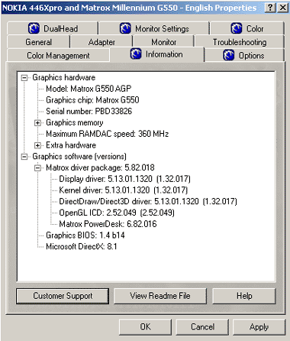Expand the Graphics memory node
The height and width of the screenshot is (341, 290).
[x=37, y=123]
